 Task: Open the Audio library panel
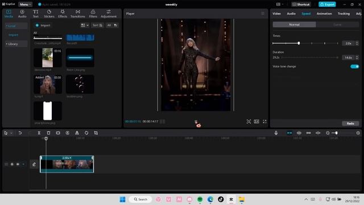tap(22, 14)
